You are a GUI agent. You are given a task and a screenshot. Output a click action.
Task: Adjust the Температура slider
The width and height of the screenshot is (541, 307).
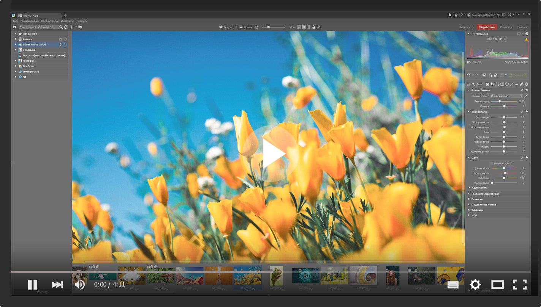point(503,101)
